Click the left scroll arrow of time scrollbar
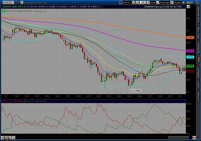 point(17,138)
